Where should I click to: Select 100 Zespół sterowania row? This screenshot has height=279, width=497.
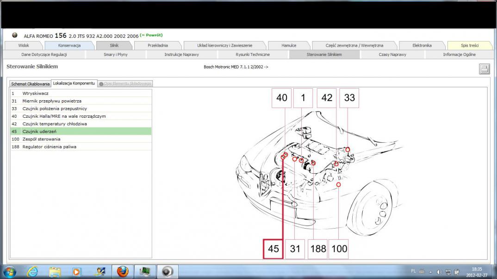(x=81, y=139)
